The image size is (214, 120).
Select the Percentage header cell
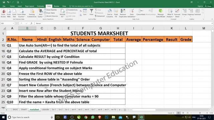click(x=153, y=39)
